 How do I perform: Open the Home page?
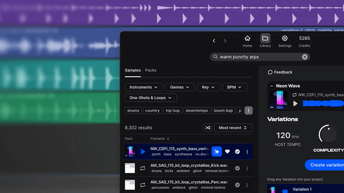pos(247,41)
